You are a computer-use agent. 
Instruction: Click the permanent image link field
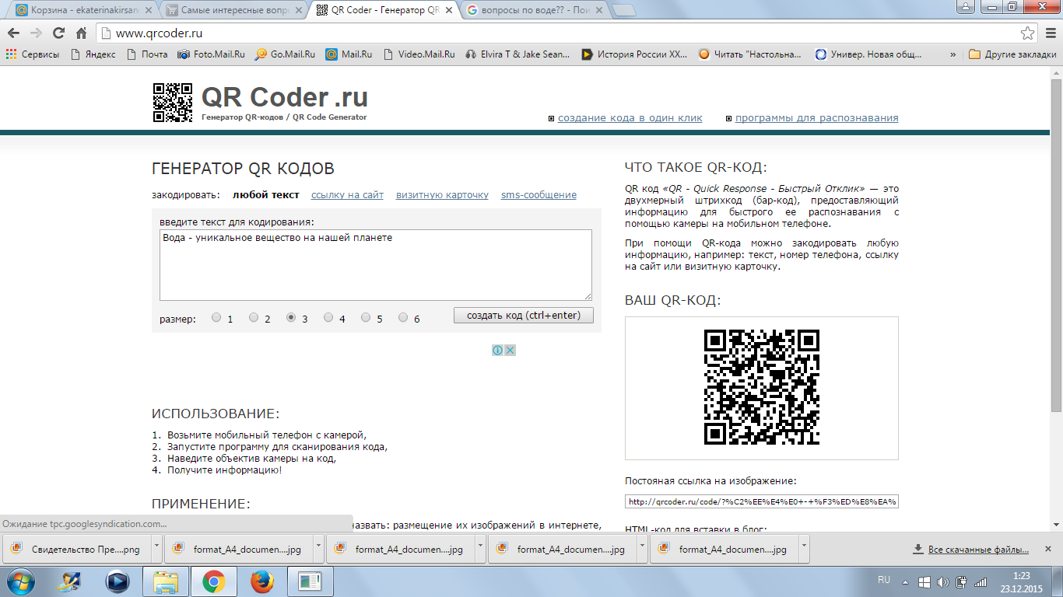(762, 501)
